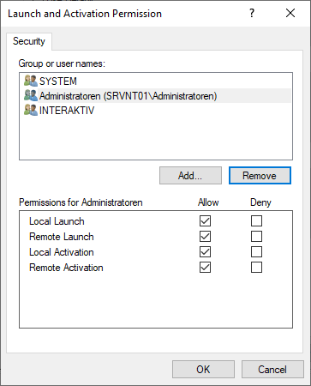Uncheck Allow for Local Launch

[x=205, y=221]
